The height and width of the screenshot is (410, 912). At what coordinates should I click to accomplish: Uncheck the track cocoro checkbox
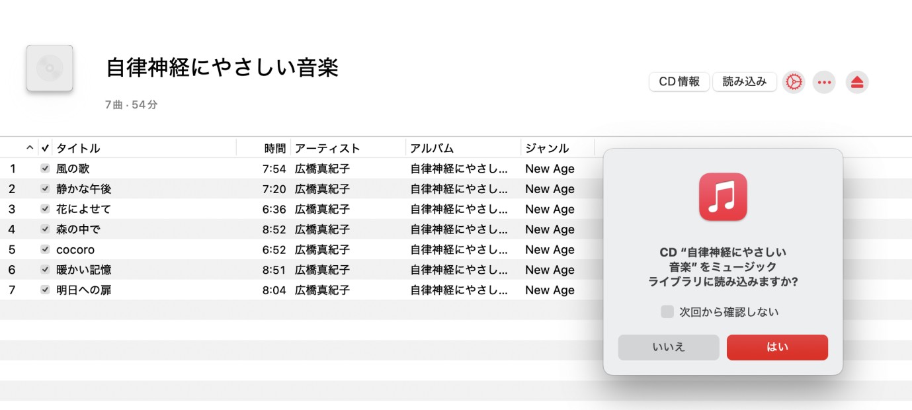(45, 249)
